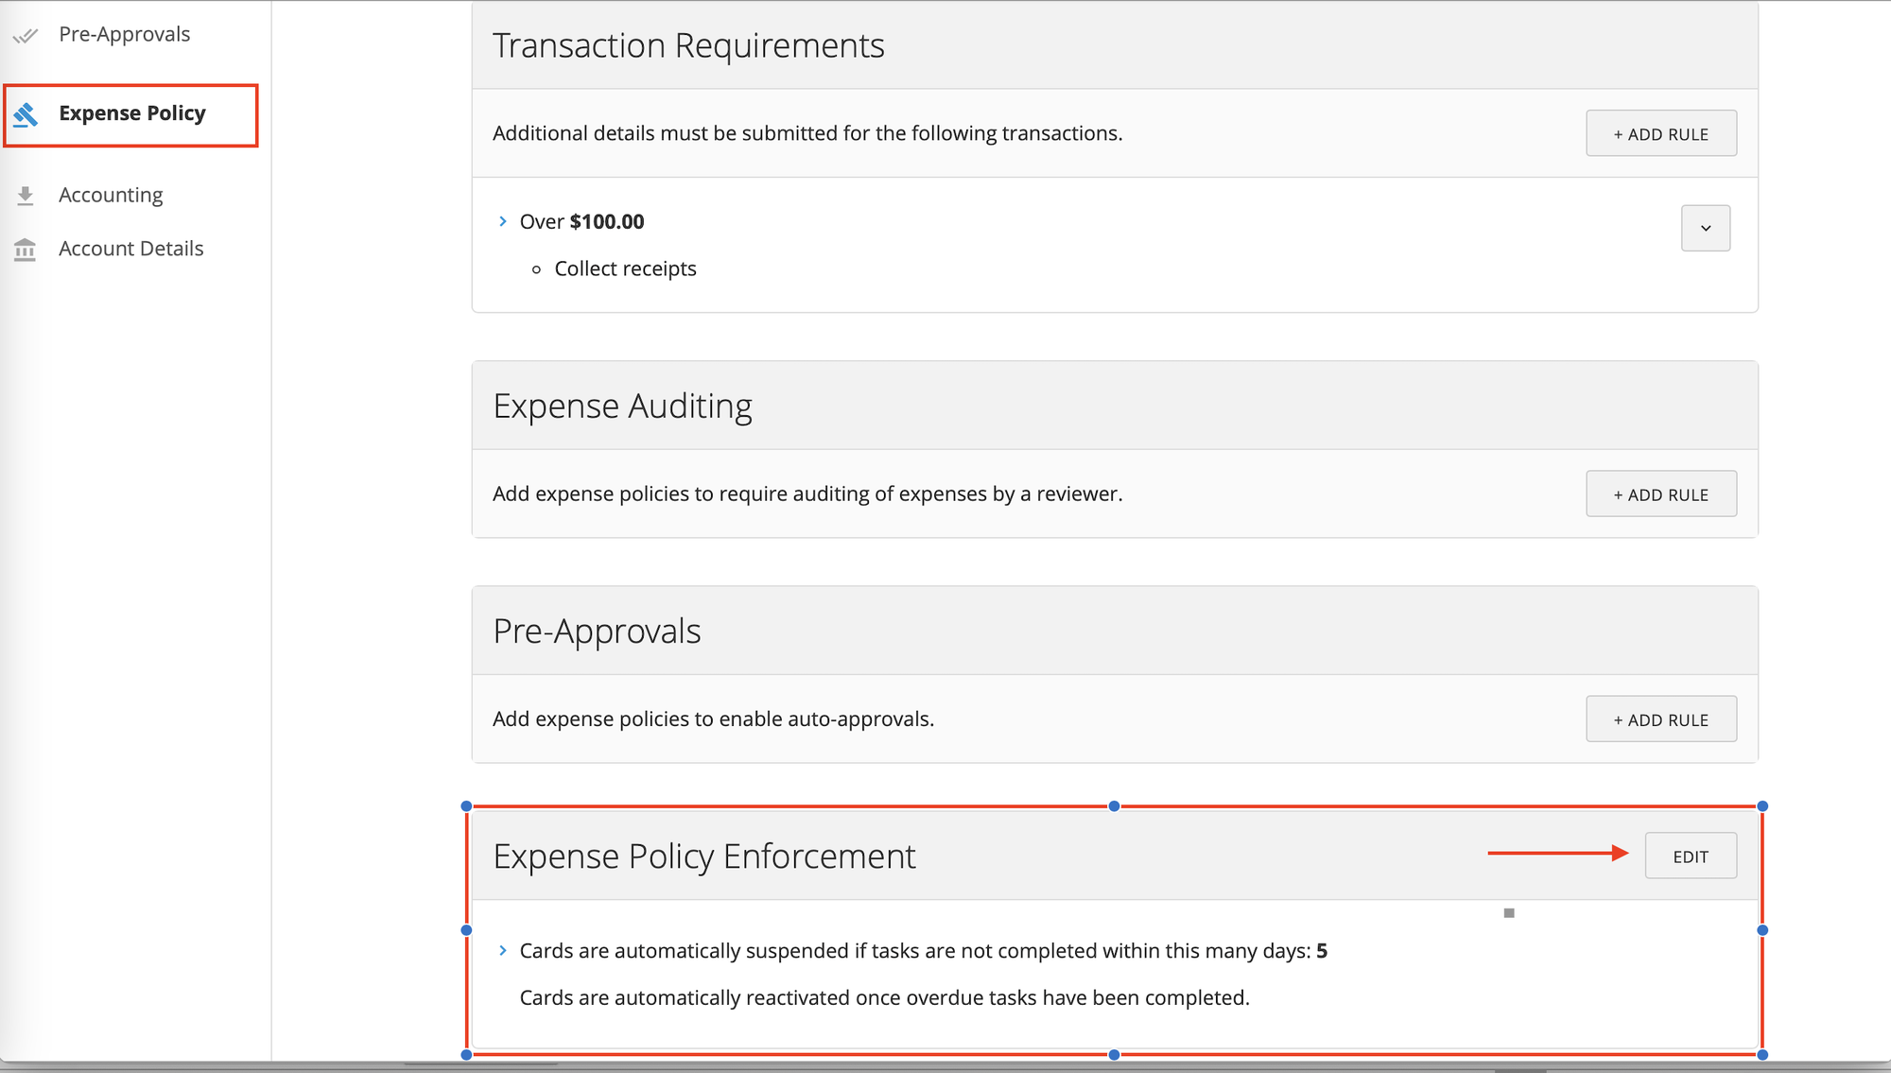This screenshot has height=1073, width=1891.
Task: Click the Account Details bank icon
Action: click(26, 250)
